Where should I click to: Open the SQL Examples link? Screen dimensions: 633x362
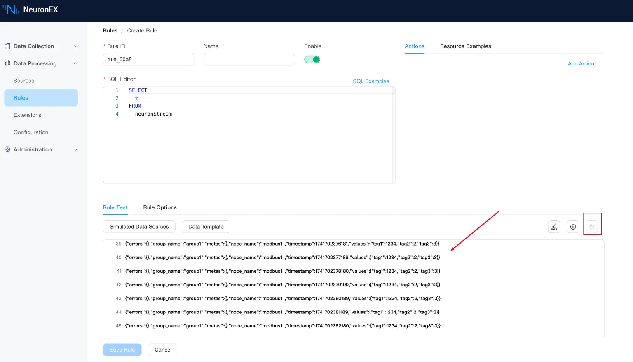tap(370, 81)
